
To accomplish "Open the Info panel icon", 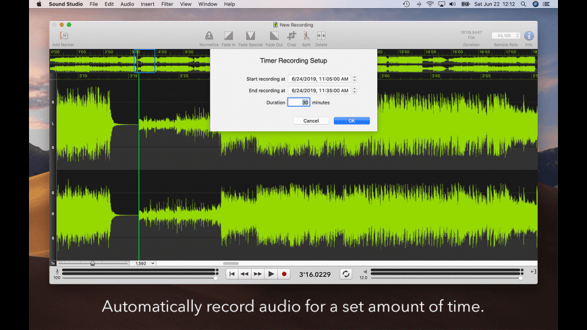I will coord(528,36).
